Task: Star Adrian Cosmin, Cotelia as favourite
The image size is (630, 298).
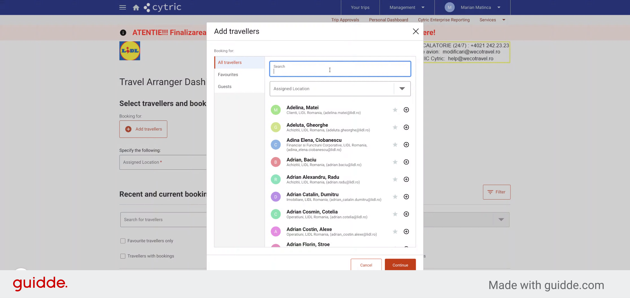Action: [x=395, y=214]
